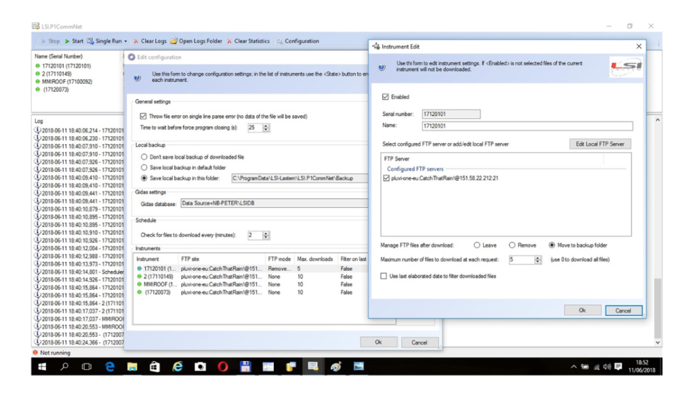Open File Explorer from the taskbar
This screenshot has width=694, height=397.
coord(132,367)
